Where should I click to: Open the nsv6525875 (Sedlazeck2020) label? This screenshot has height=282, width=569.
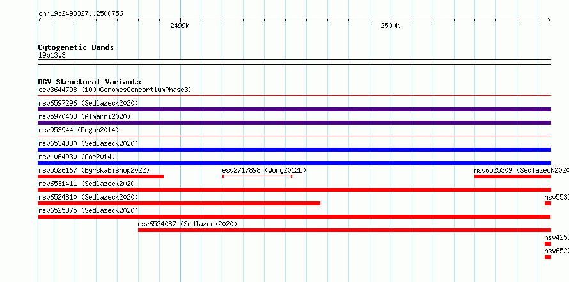88,210
